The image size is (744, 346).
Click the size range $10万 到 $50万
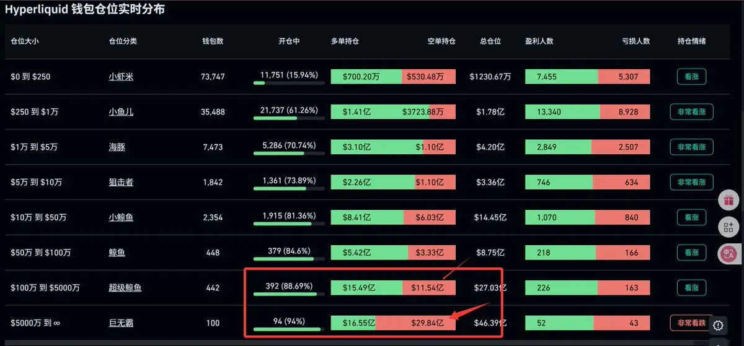[x=40, y=217]
